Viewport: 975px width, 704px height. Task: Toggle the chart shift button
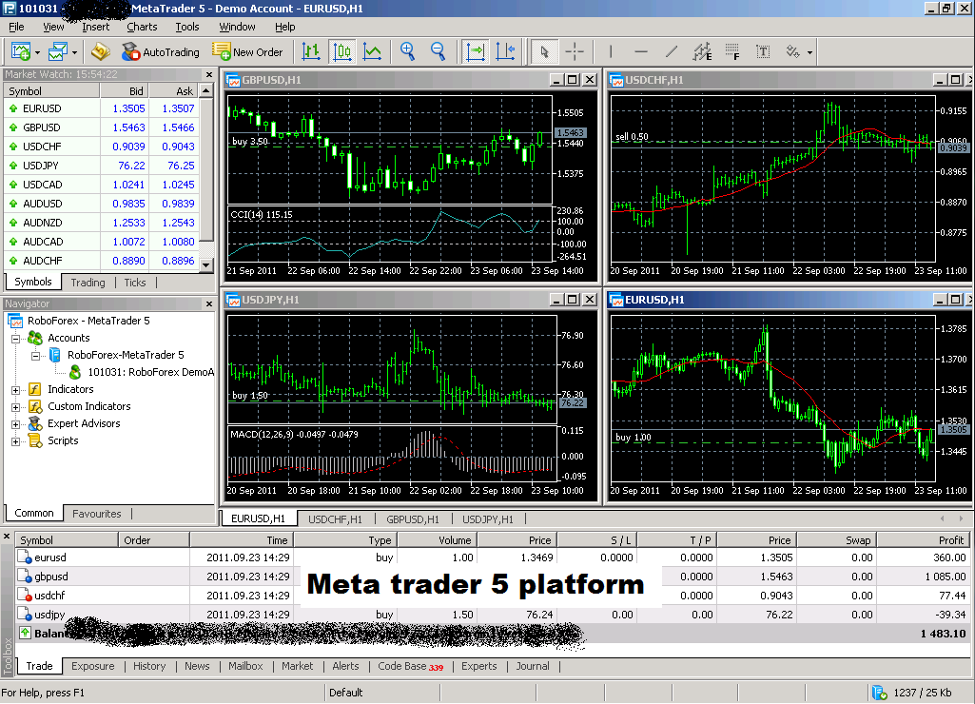pyautogui.click(x=506, y=51)
